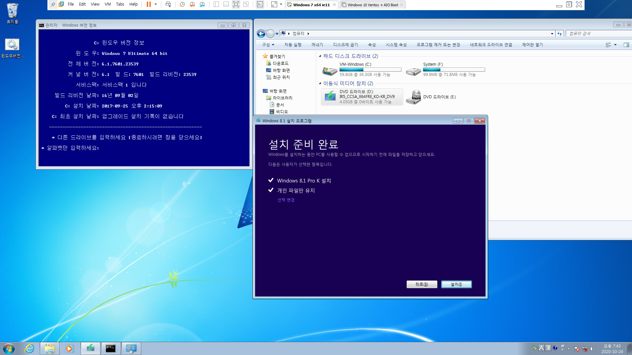Select Libraries (라이브러리) in navigation pane
Screen dimensions: 632x355
click(279, 98)
